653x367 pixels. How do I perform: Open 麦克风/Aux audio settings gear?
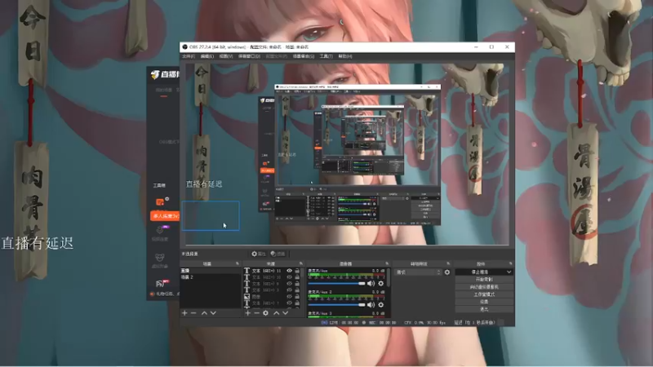[x=380, y=283]
